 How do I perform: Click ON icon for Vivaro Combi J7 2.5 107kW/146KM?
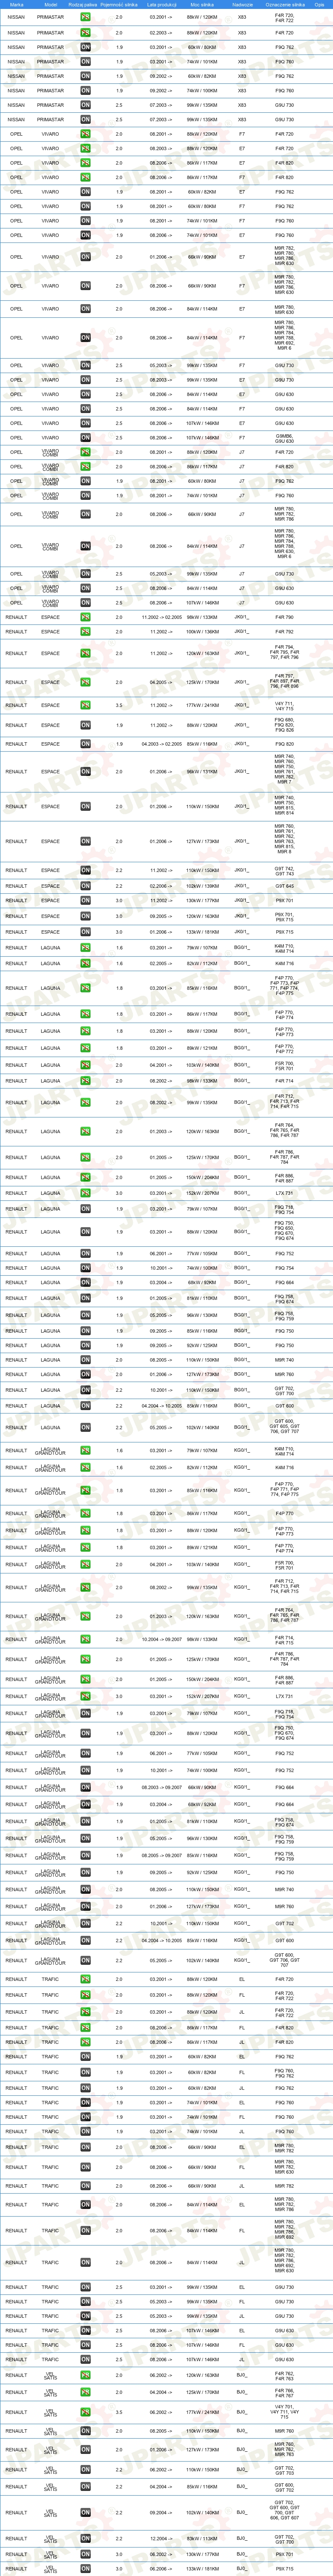(85, 603)
